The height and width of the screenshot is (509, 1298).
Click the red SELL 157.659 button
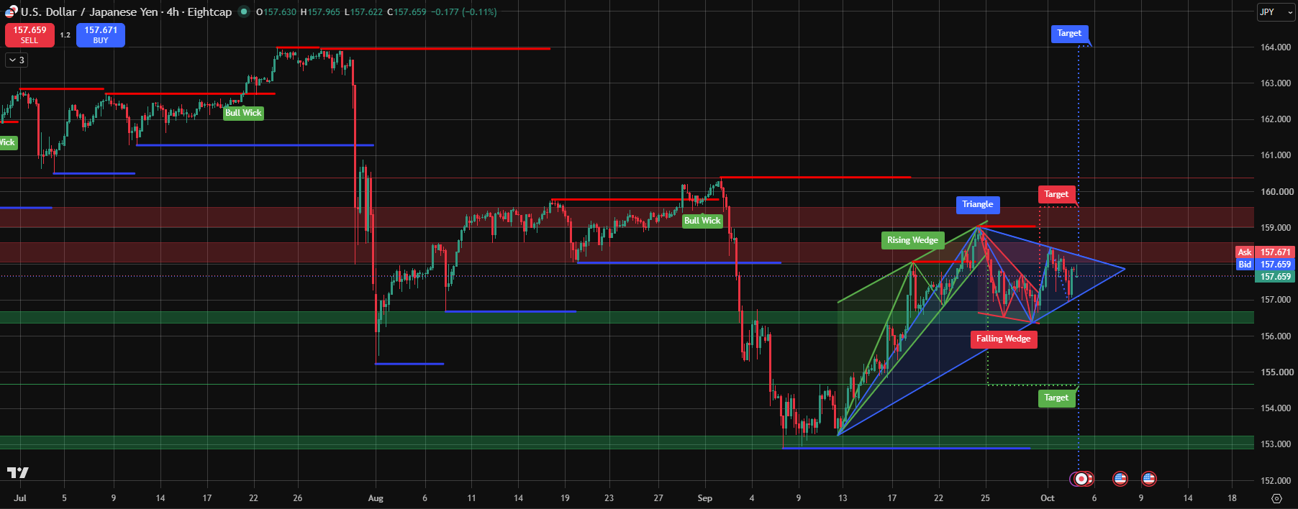tap(29, 35)
